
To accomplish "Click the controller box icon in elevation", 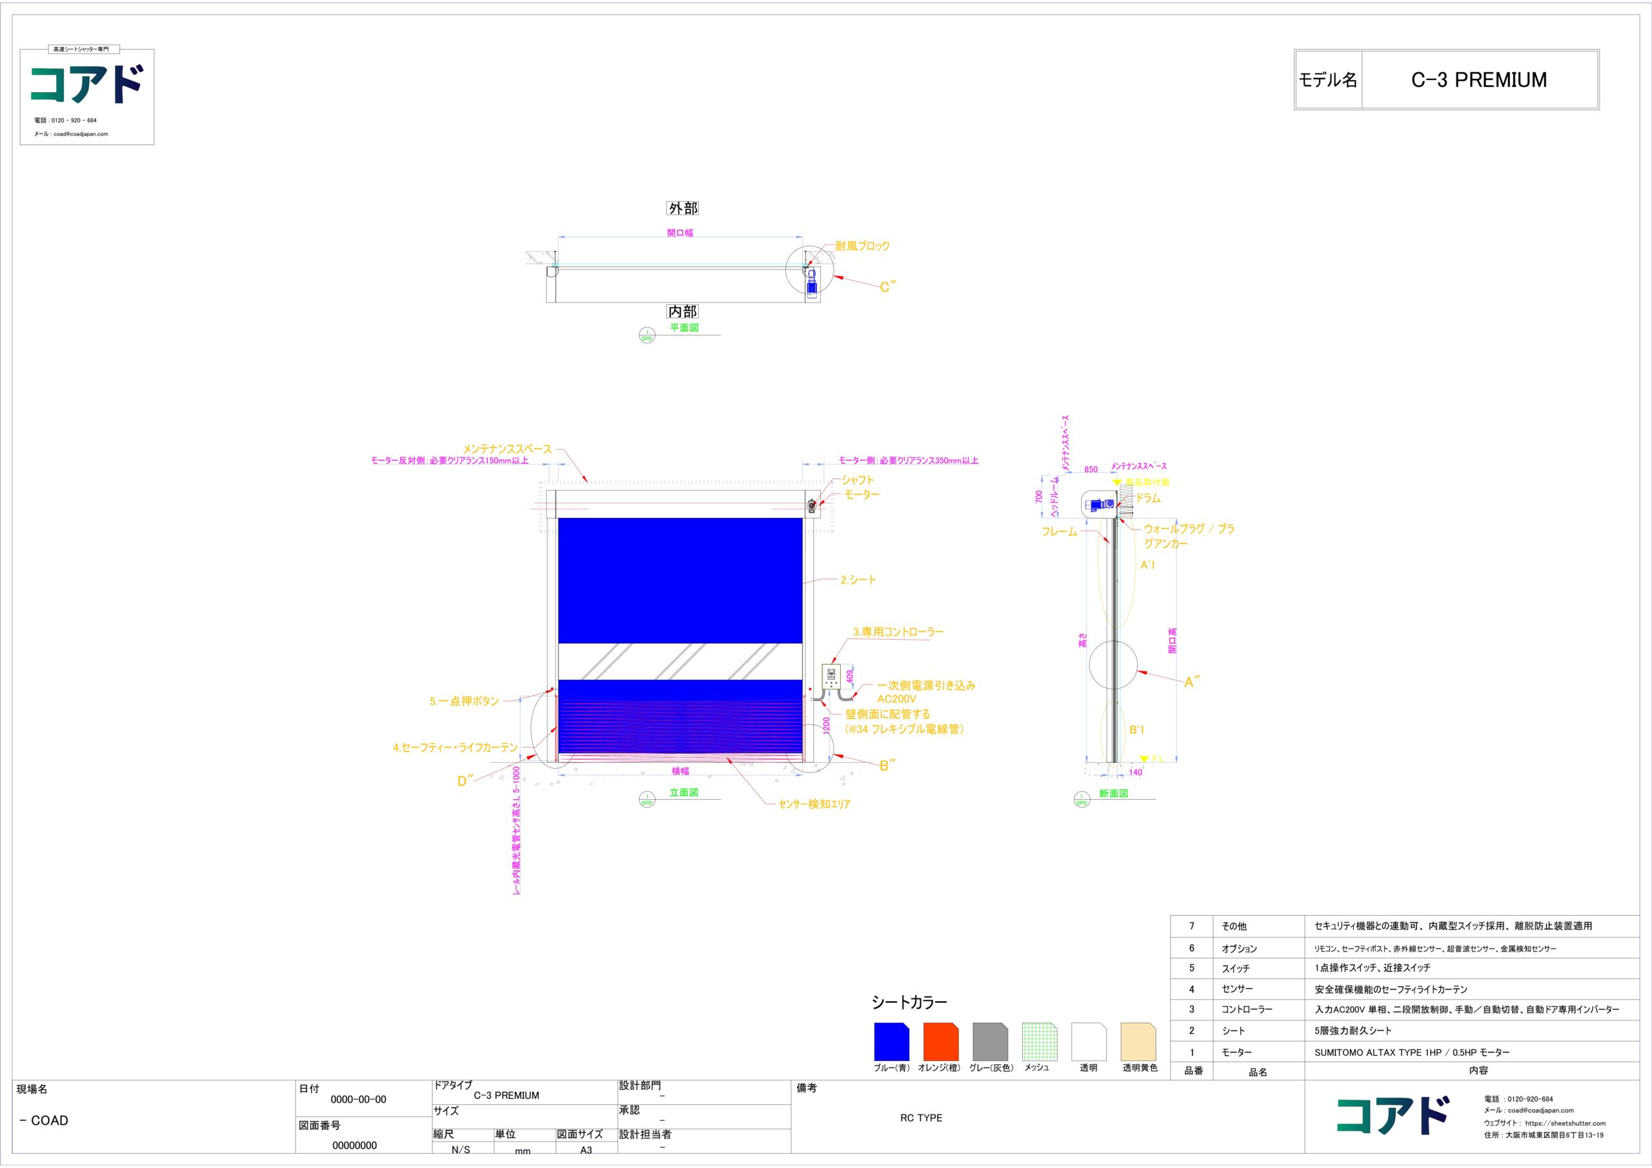I will pos(832,676).
